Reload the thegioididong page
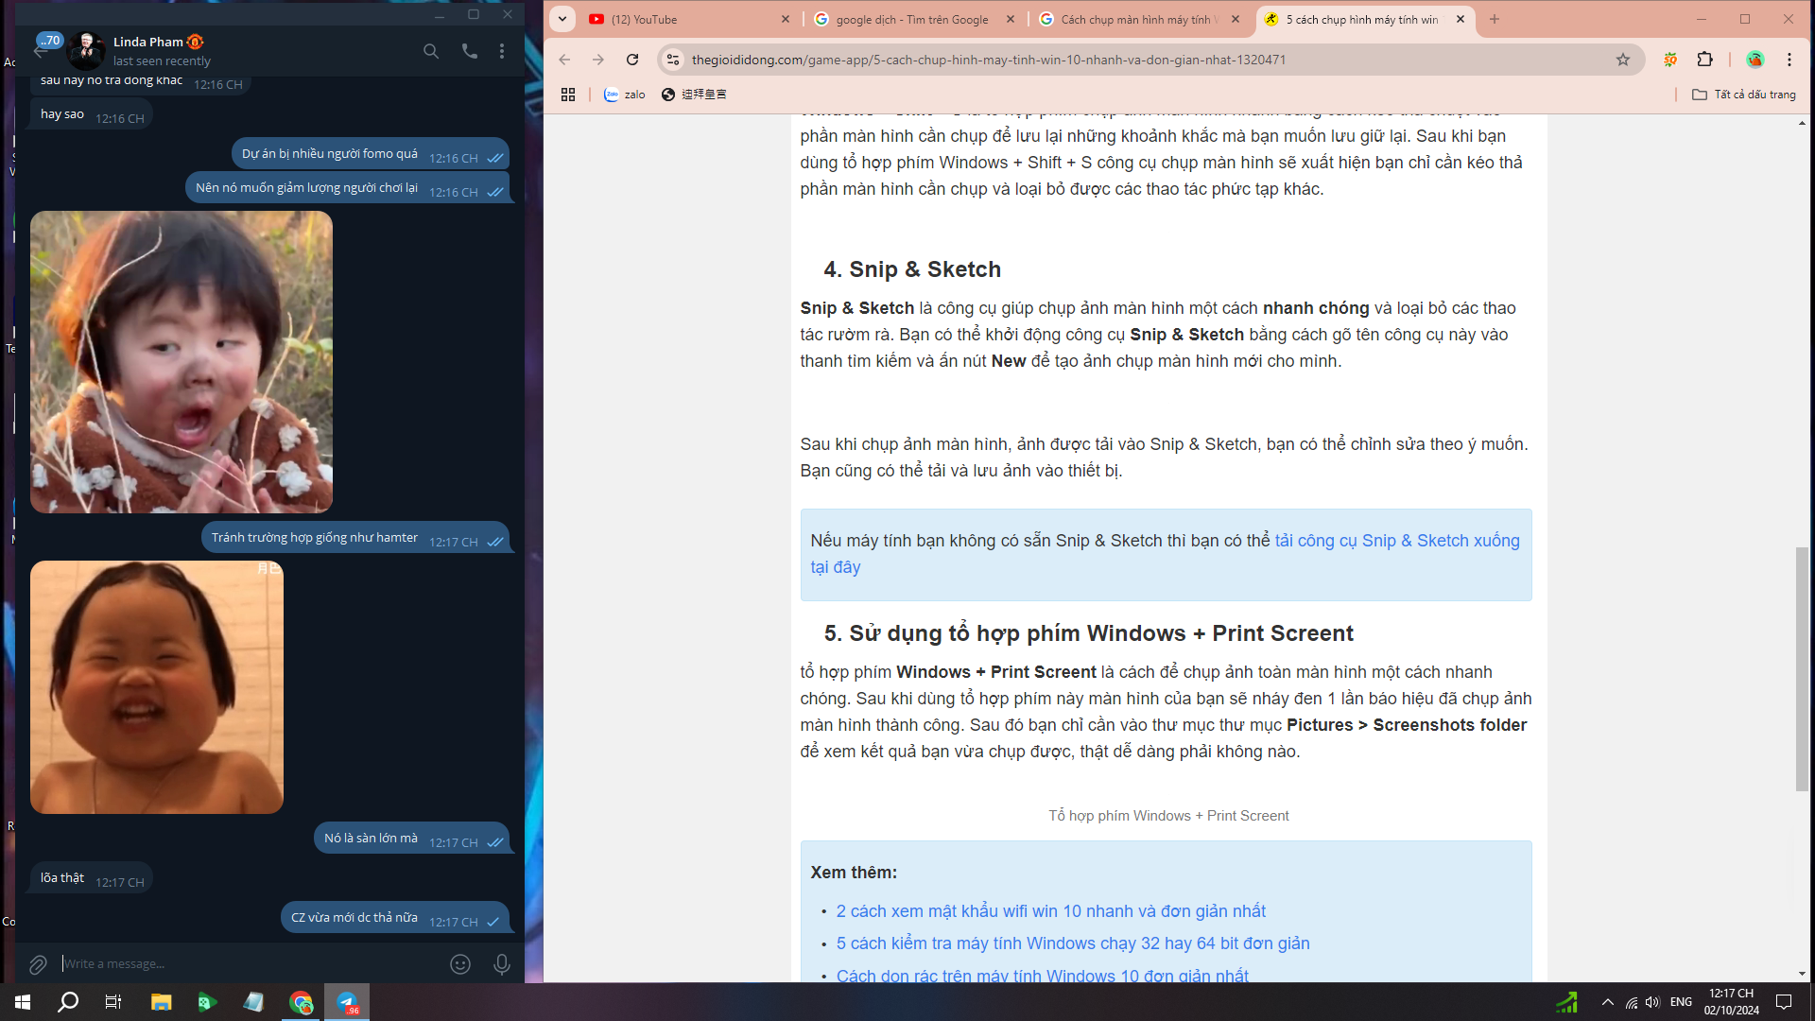 (x=632, y=60)
